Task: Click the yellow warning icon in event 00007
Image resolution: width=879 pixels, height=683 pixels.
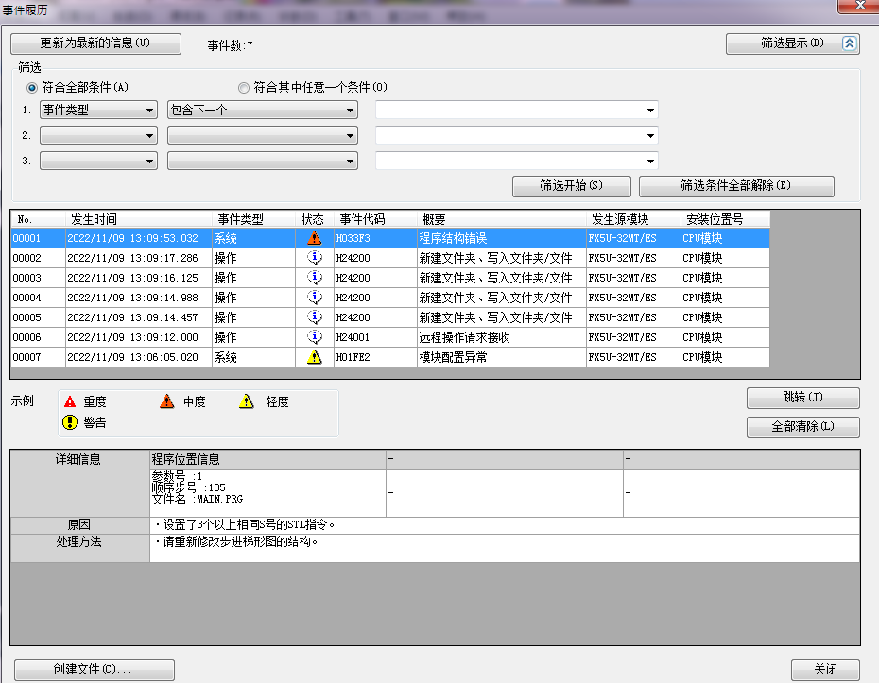Action: pos(315,357)
